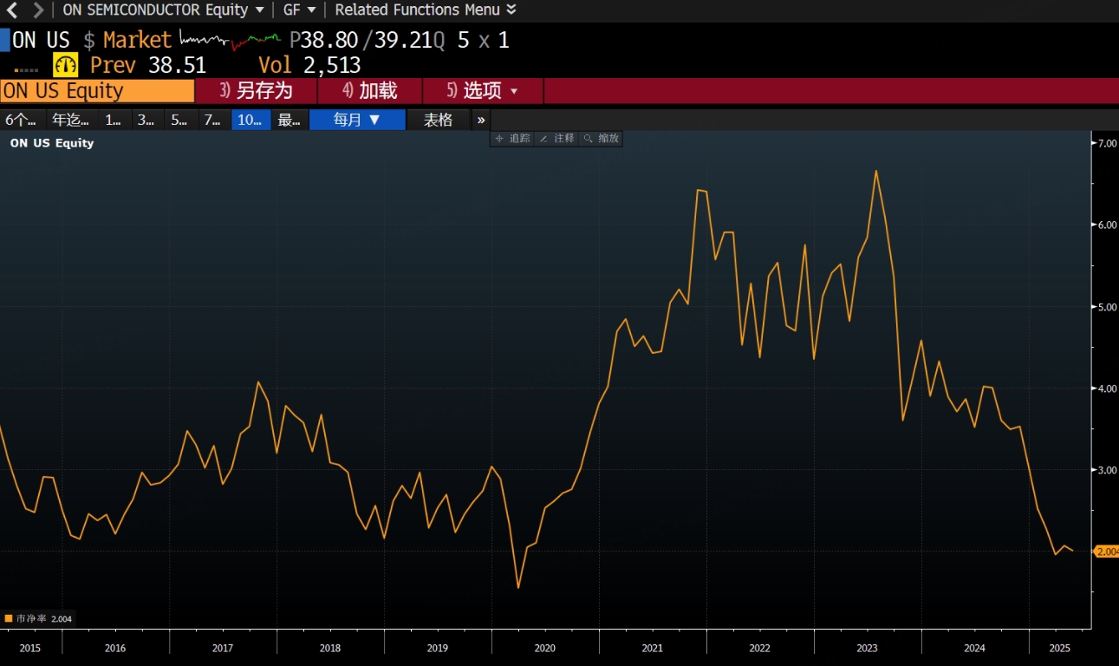Click the ON US Equity input field
This screenshot has height=666, width=1119.
(x=97, y=91)
